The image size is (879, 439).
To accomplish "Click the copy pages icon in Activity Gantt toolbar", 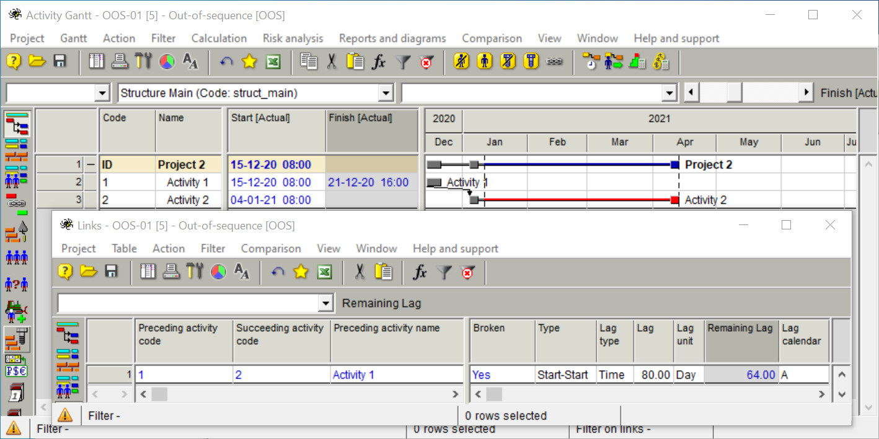I will 308,61.
